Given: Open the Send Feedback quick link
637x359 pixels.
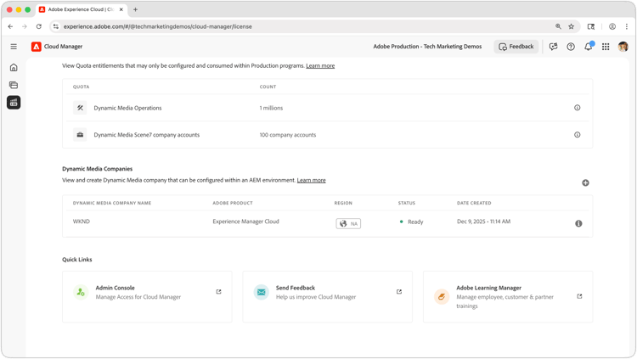Looking at the screenshot, I should pos(328,297).
